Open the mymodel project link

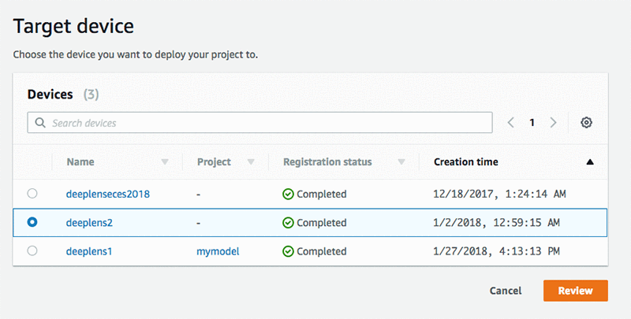point(218,251)
